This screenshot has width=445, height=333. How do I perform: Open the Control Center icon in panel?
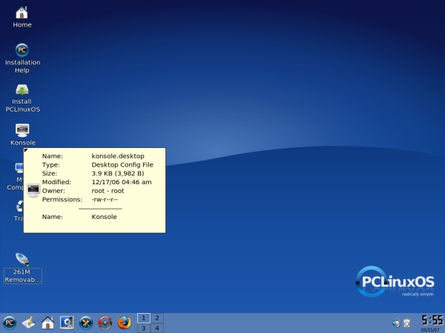[x=67, y=323]
